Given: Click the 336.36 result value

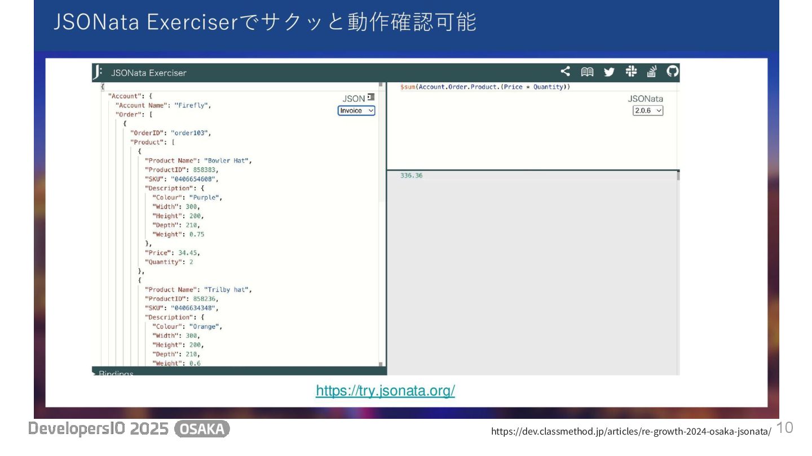Looking at the screenshot, I should pyautogui.click(x=411, y=176).
